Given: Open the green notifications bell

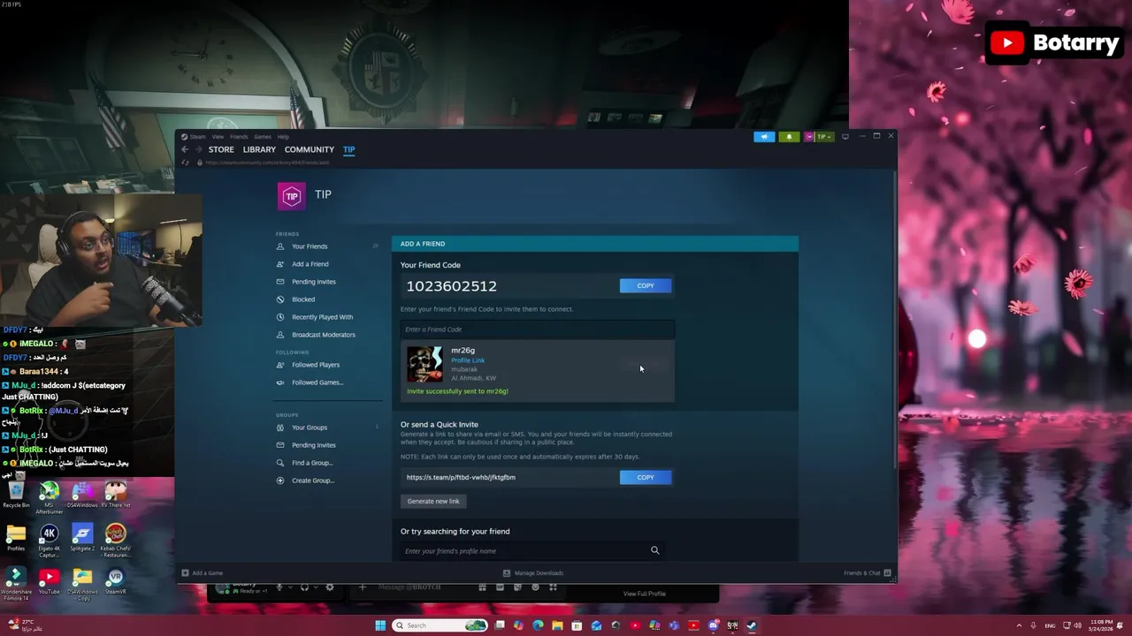Looking at the screenshot, I should click(x=789, y=137).
